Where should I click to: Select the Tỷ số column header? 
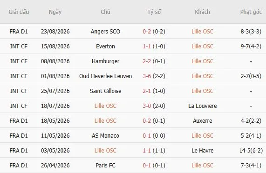pos(154,12)
